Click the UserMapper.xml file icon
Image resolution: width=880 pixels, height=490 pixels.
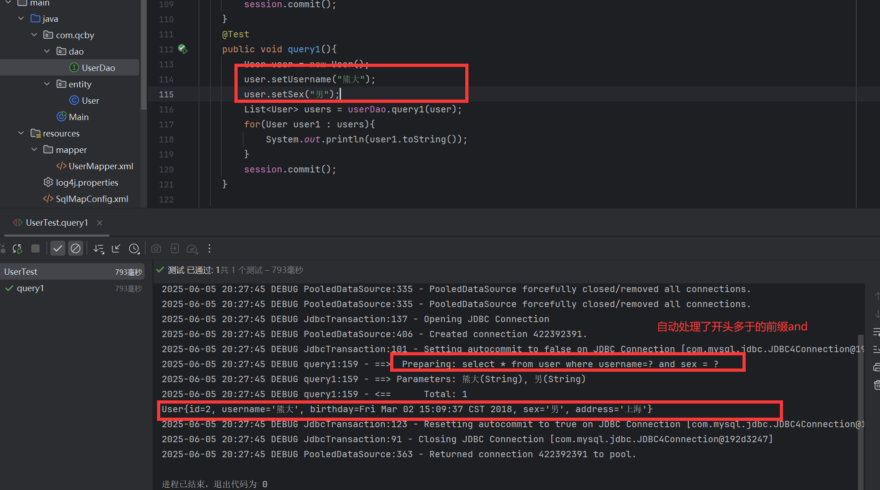pyautogui.click(x=61, y=166)
